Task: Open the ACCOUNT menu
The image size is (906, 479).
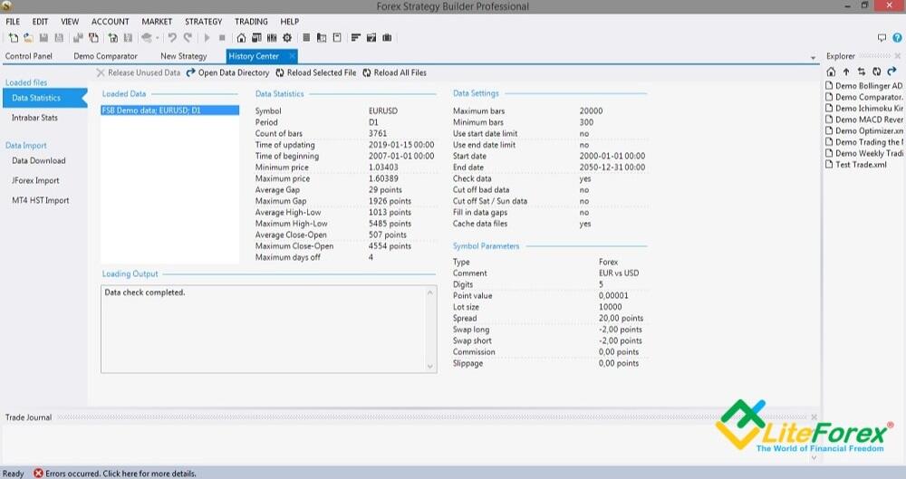Action: click(x=110, y=22)
